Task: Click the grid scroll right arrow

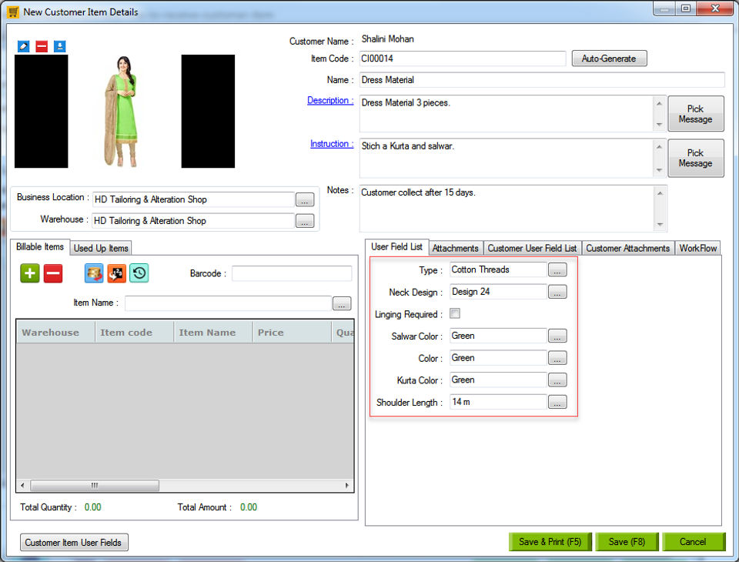Action: coord(347,485)
